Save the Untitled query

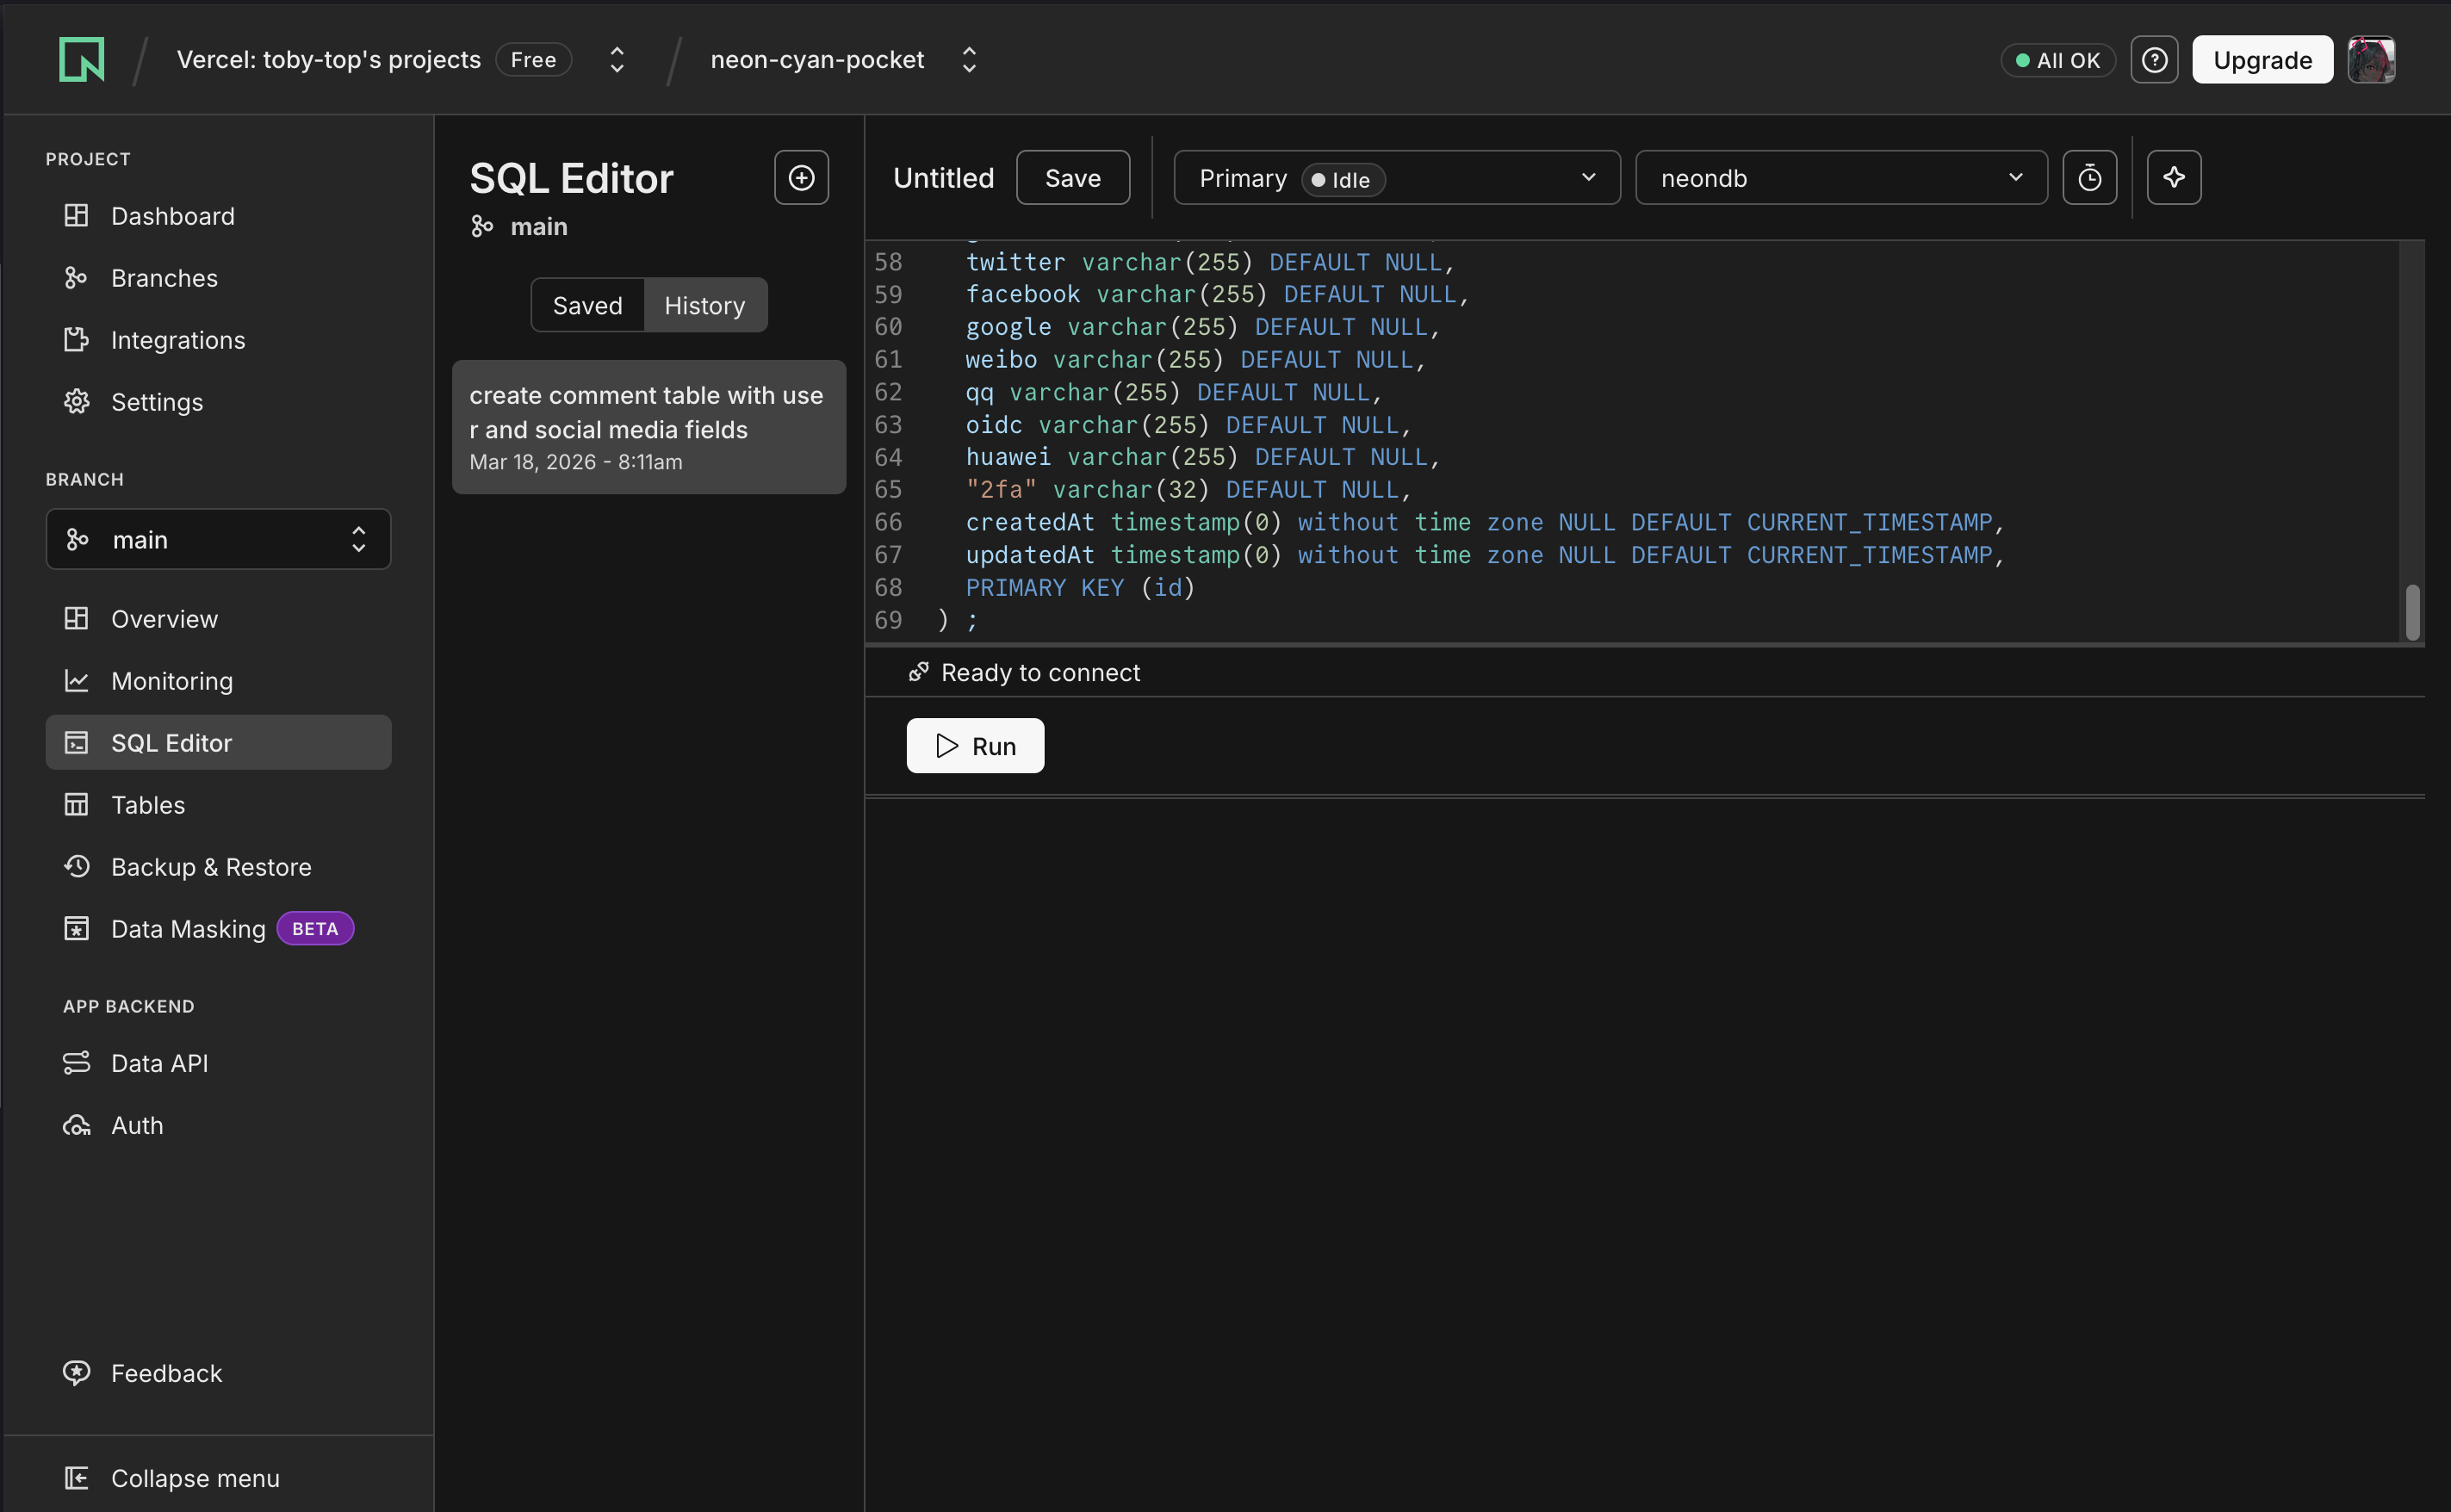click(x=1073, y=178)
